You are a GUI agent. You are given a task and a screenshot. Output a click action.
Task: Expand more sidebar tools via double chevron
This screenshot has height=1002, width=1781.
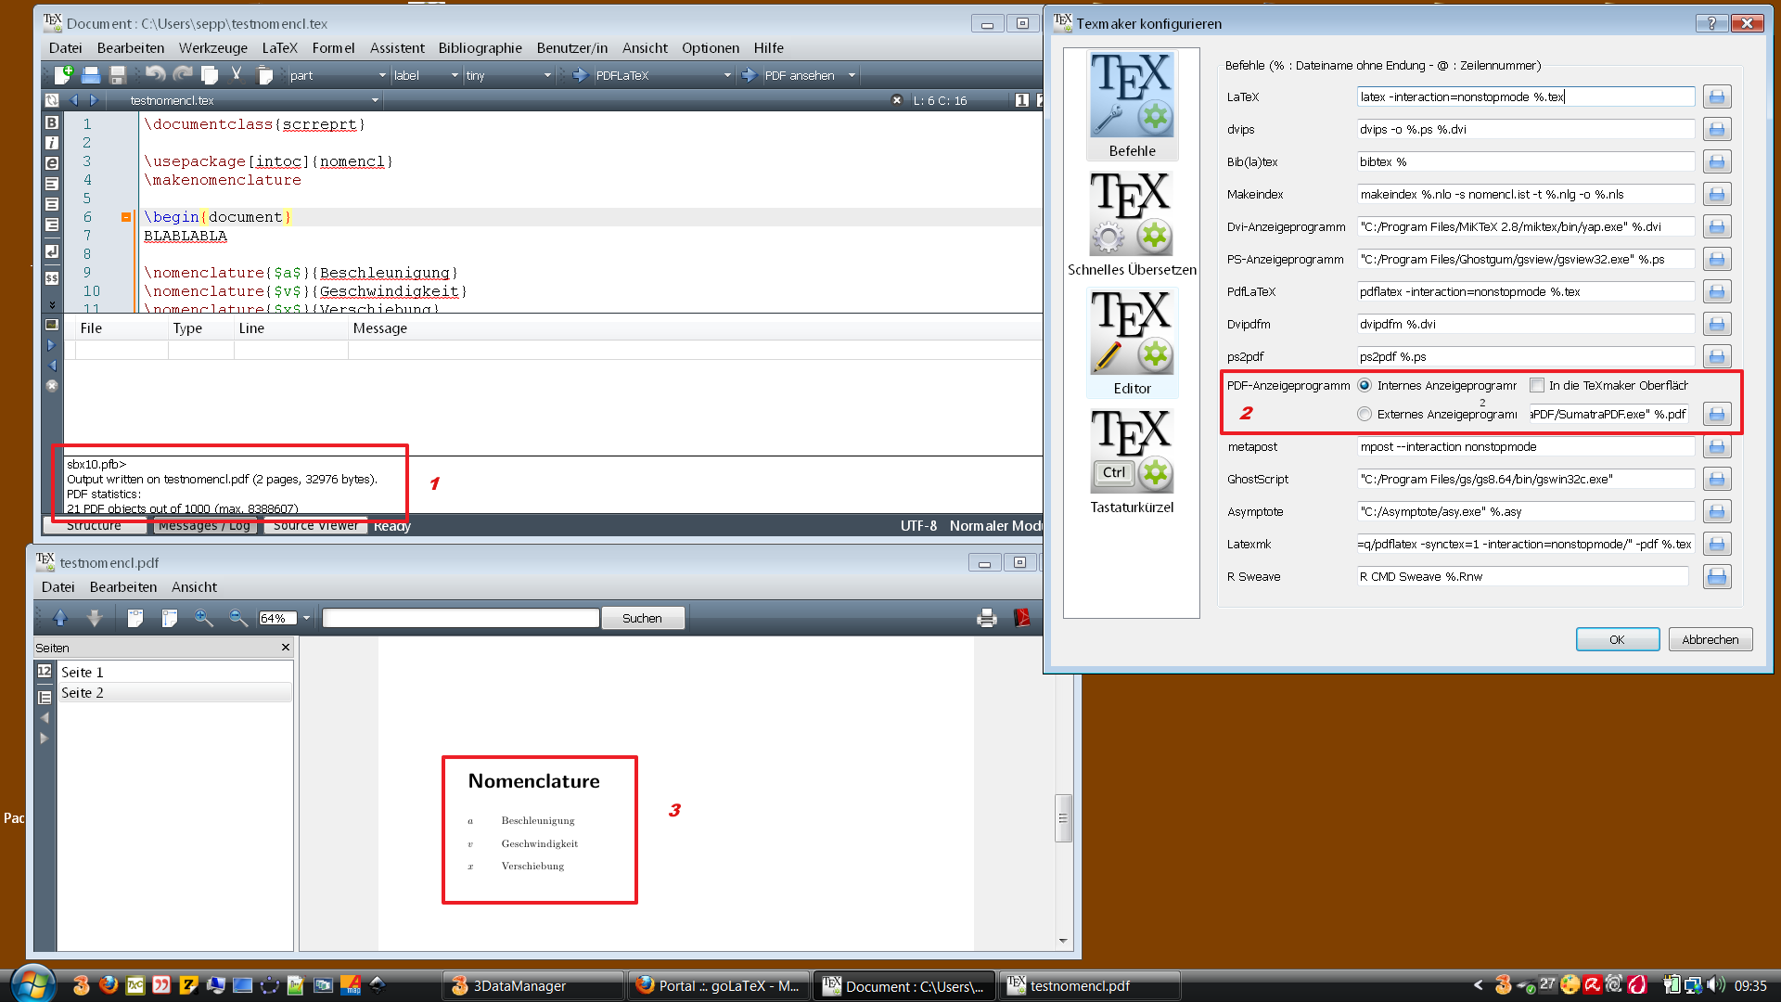pyautogui.click(x=52, y=304)
